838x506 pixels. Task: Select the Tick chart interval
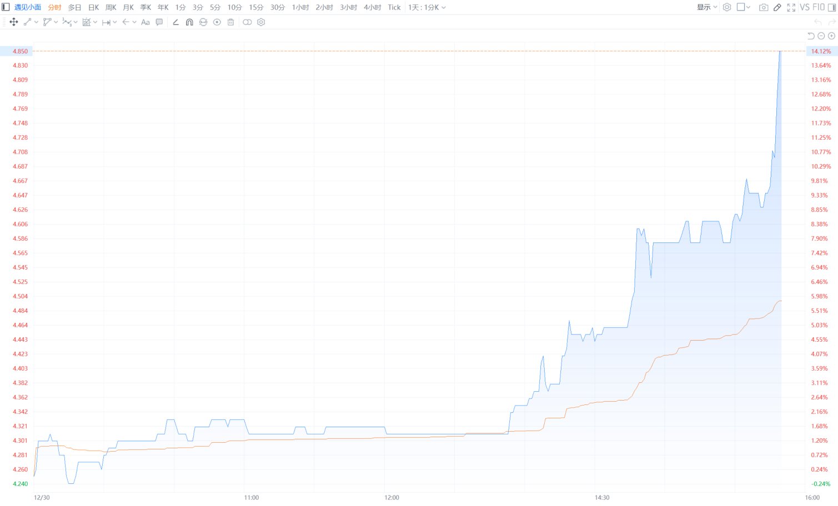(x=394, y=7)
